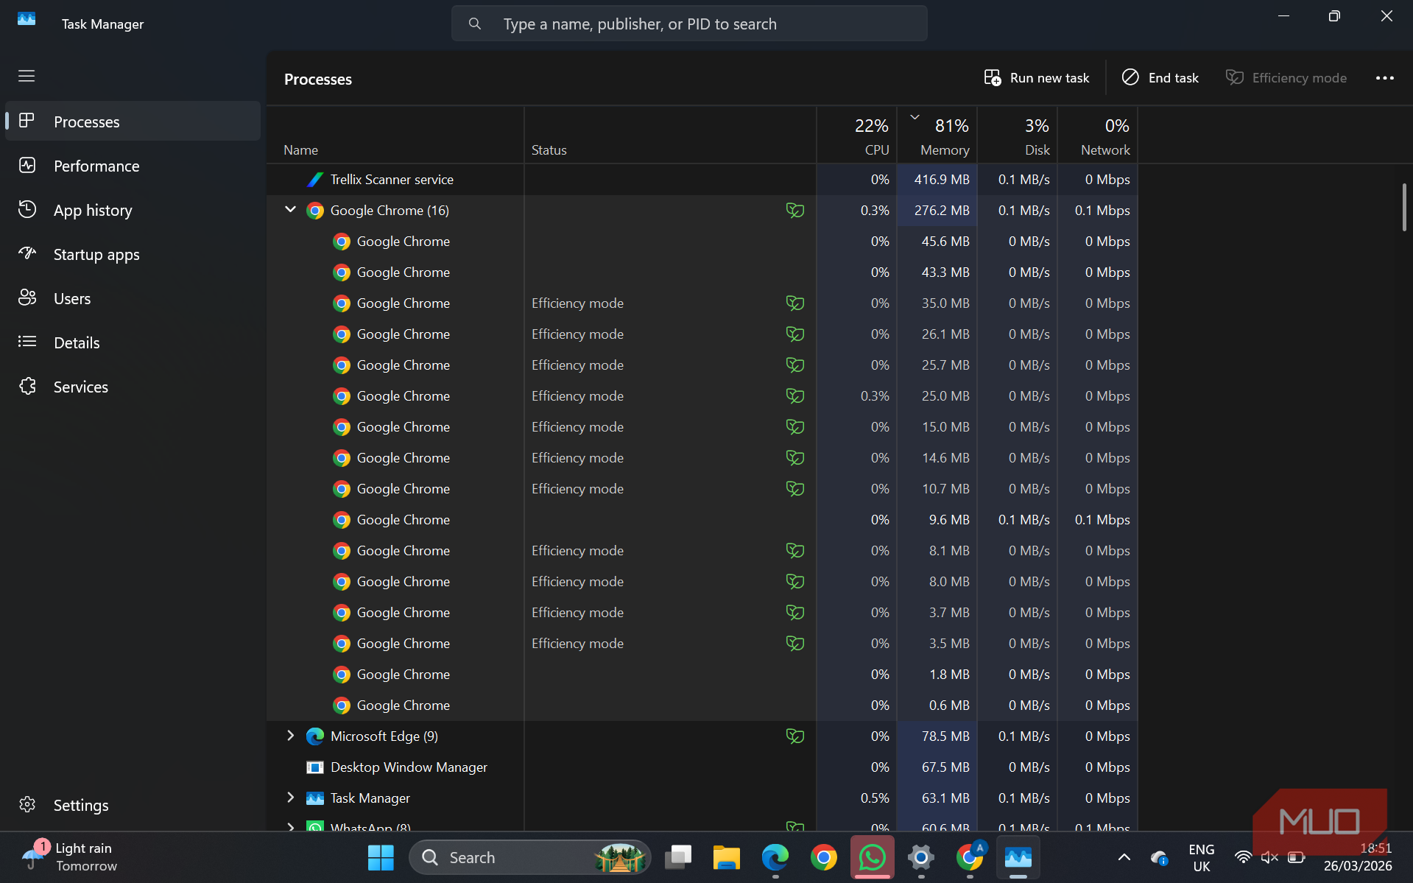Click the Name column header

395,136
